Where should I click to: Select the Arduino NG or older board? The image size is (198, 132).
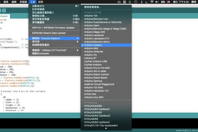(x=106, y=71)
